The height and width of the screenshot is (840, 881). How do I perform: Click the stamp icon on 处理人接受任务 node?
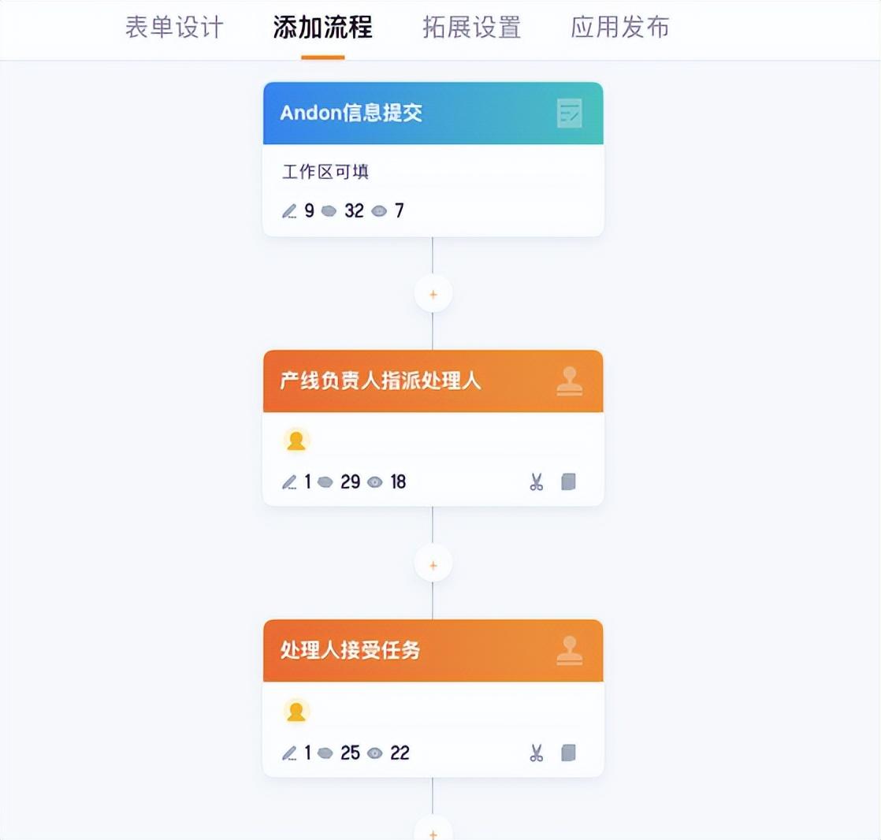tap(569, 651)
